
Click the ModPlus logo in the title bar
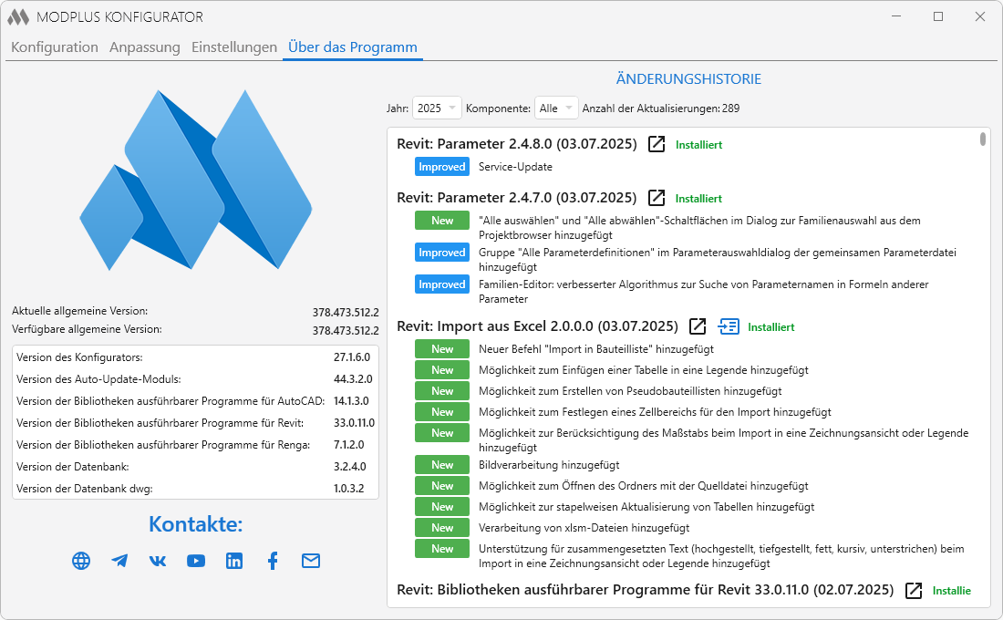tap(18, 17)
